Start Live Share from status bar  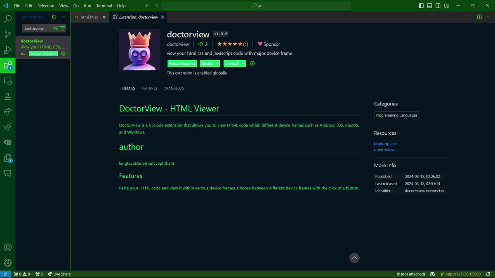tap(59, 274)
